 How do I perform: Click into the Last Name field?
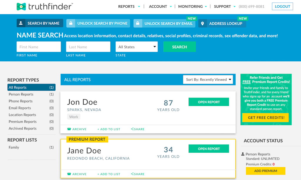[88, 47]
